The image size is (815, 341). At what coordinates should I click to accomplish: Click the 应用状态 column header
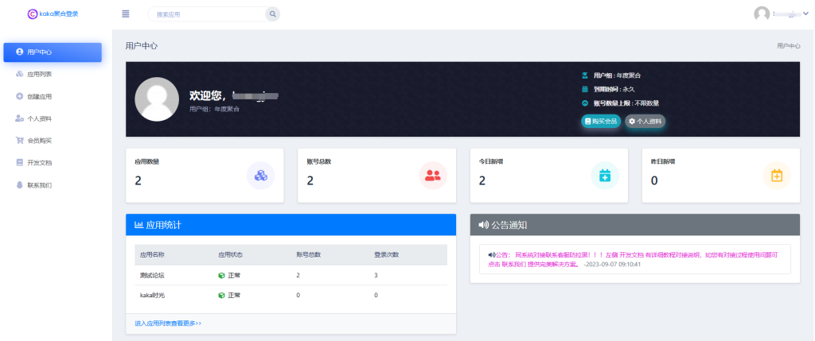[x=230, y=255]
